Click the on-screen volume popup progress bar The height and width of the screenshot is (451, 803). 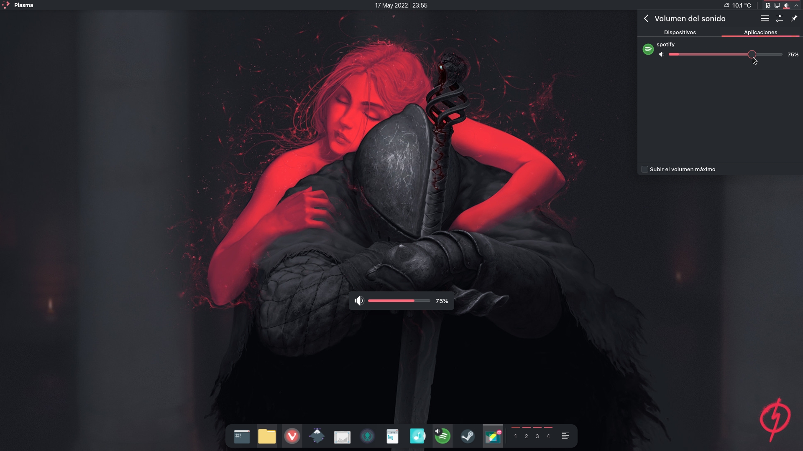(399, 301)
